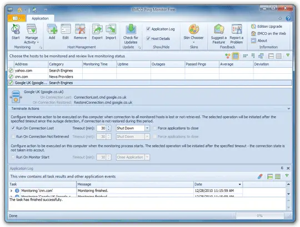Remove the selected host
This screenshot has height=227, width=300.
[80, 32]
